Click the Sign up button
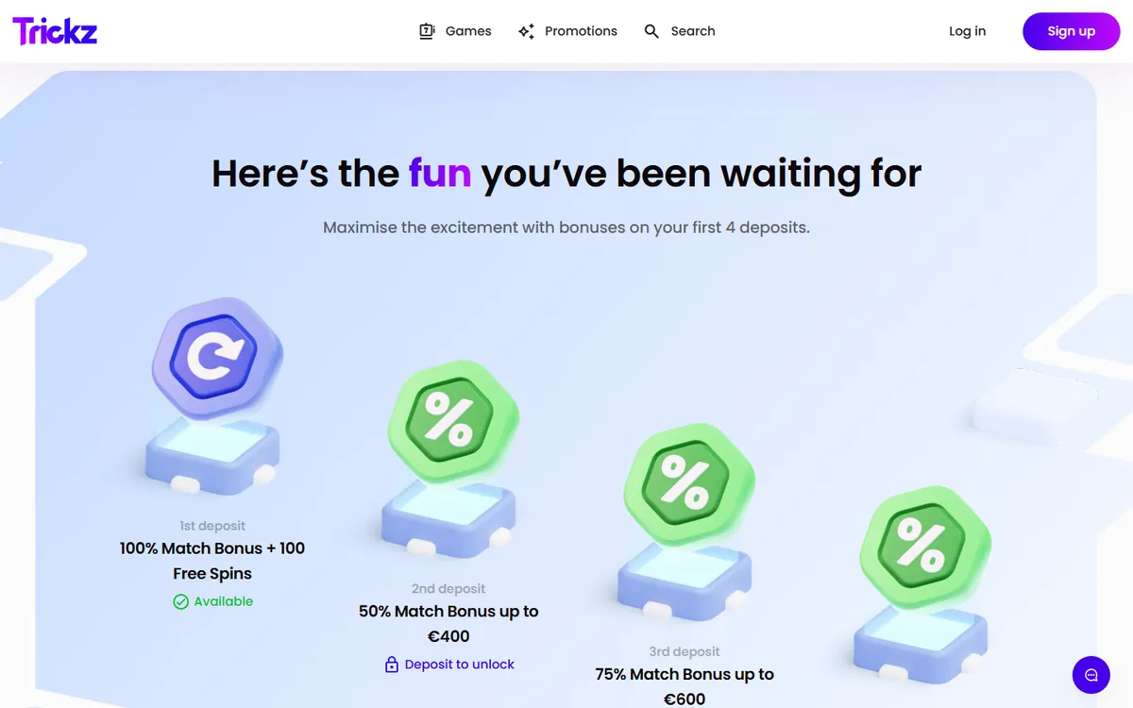The width and height of the screenshot is (1133, 708). [x=1072, y=31]
